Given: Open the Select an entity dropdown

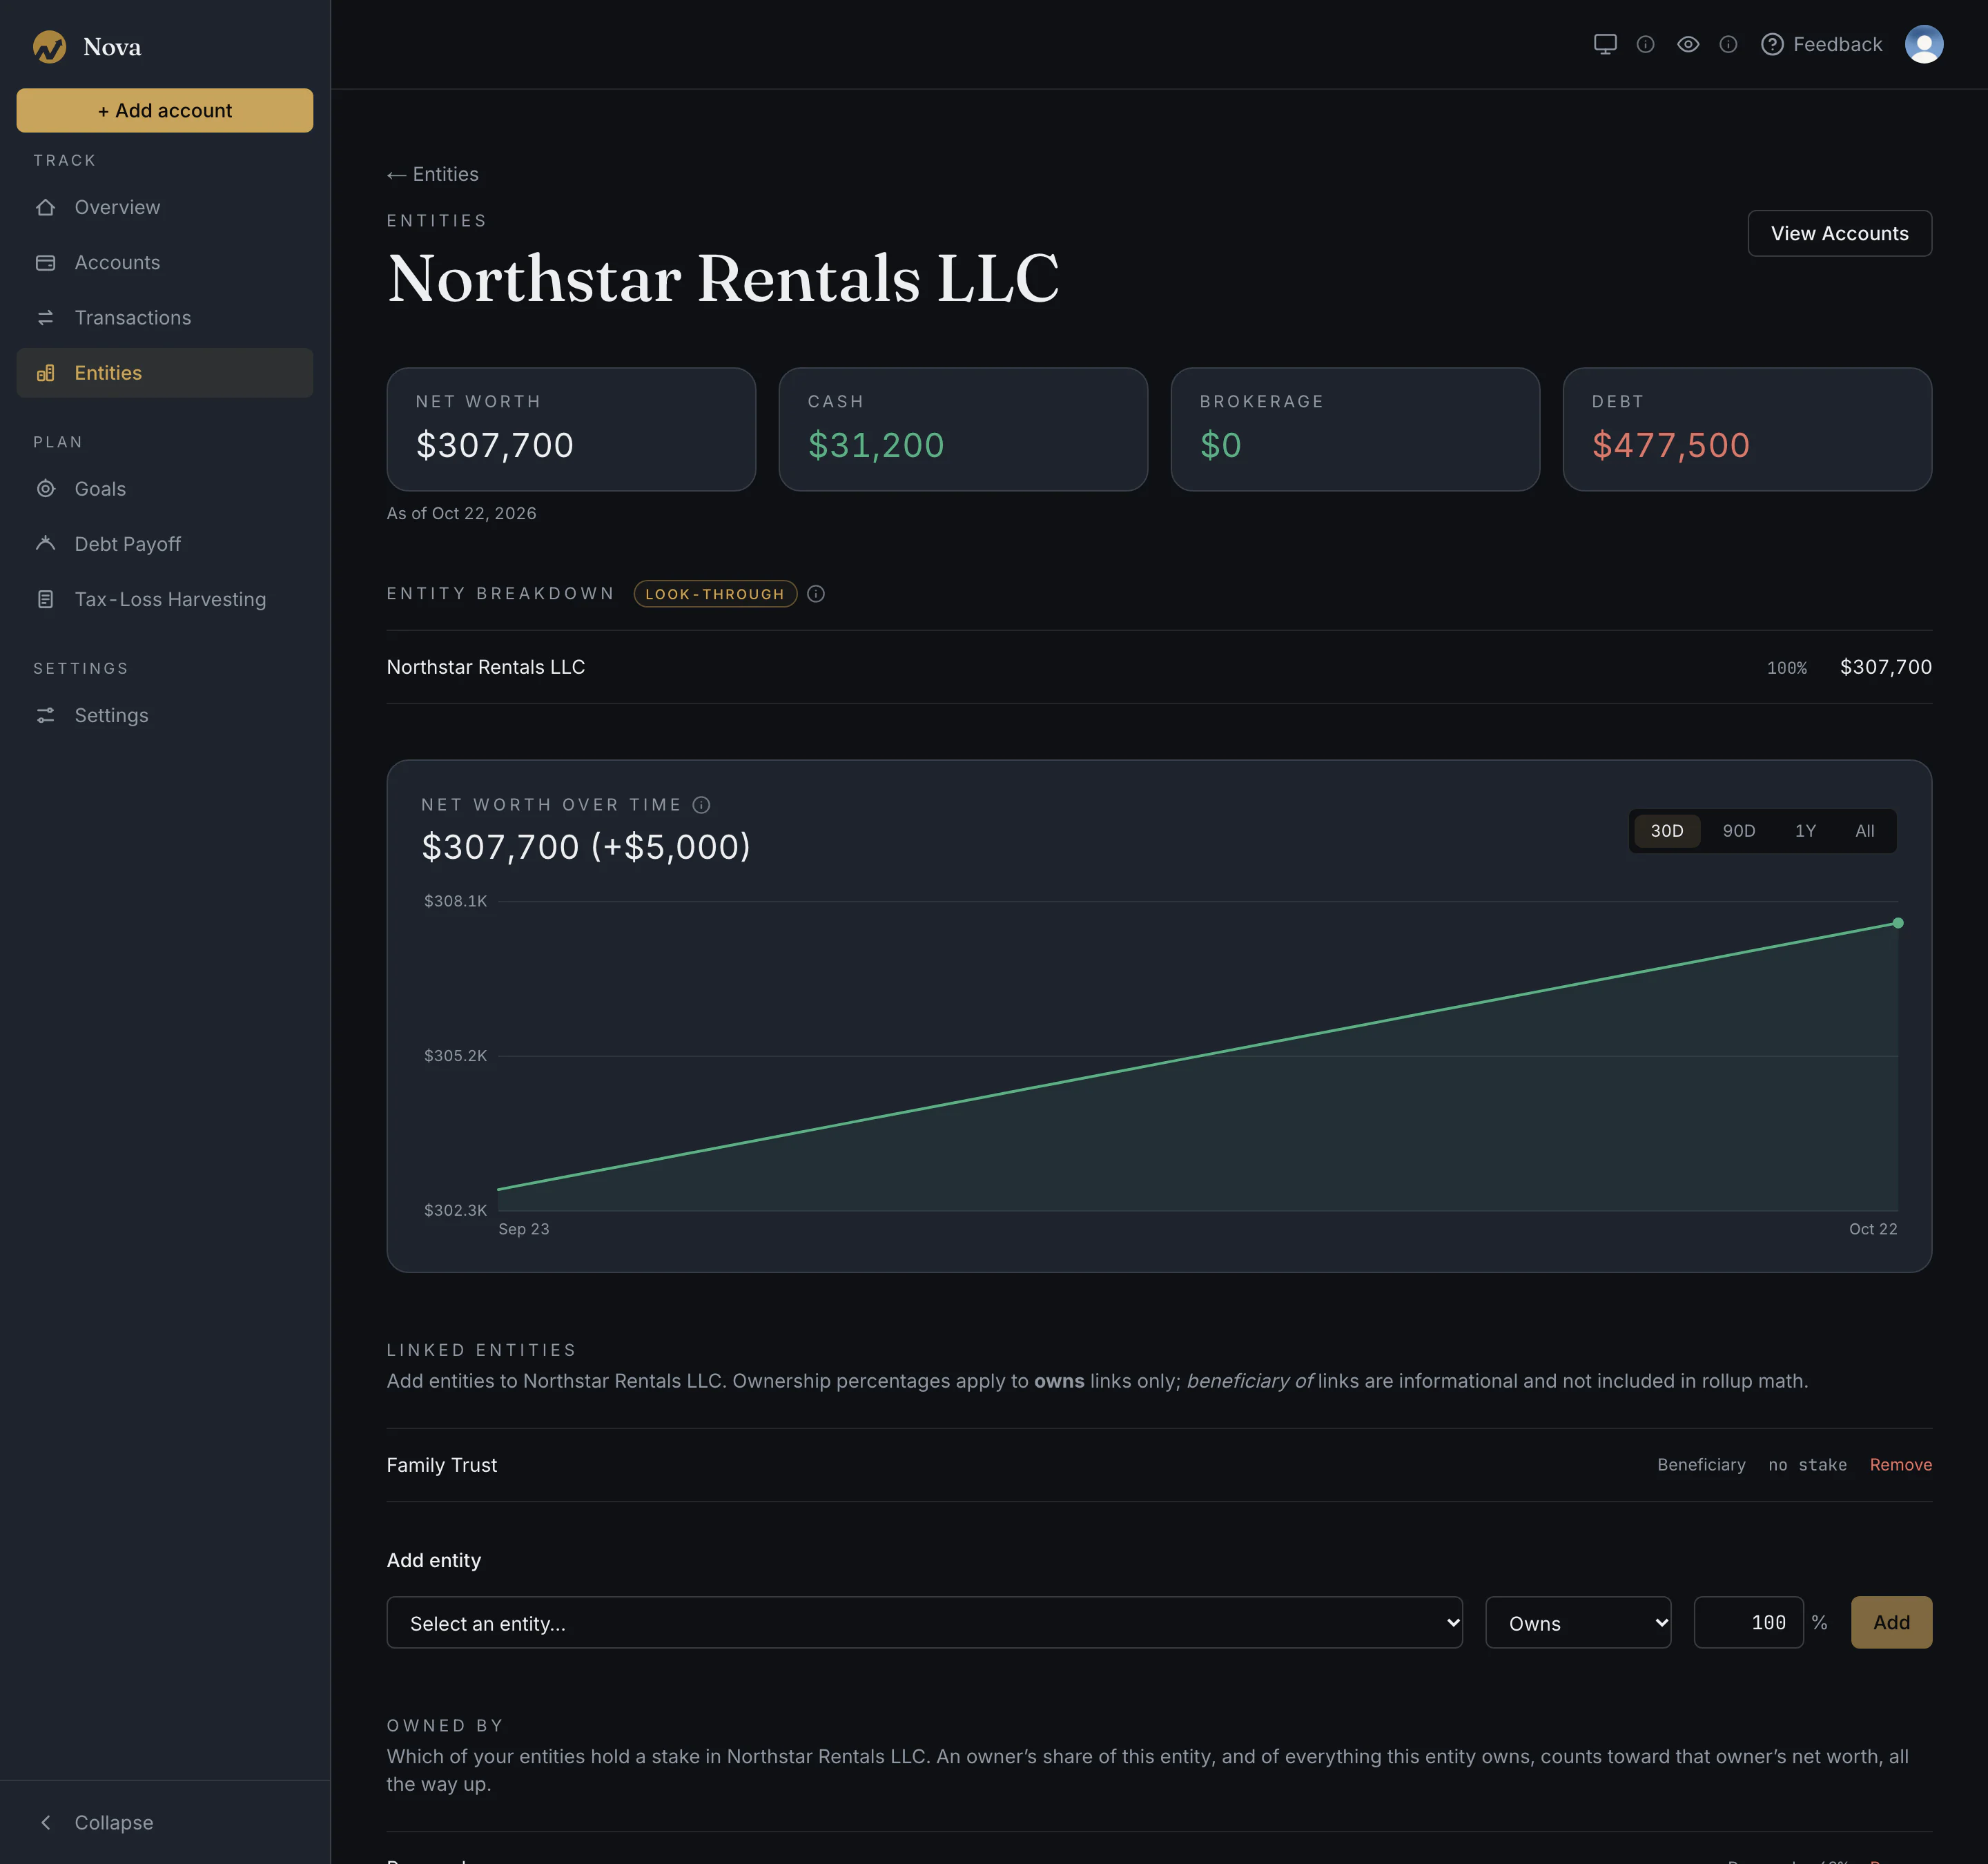Looking at the screenshot, I should 924,1622.
